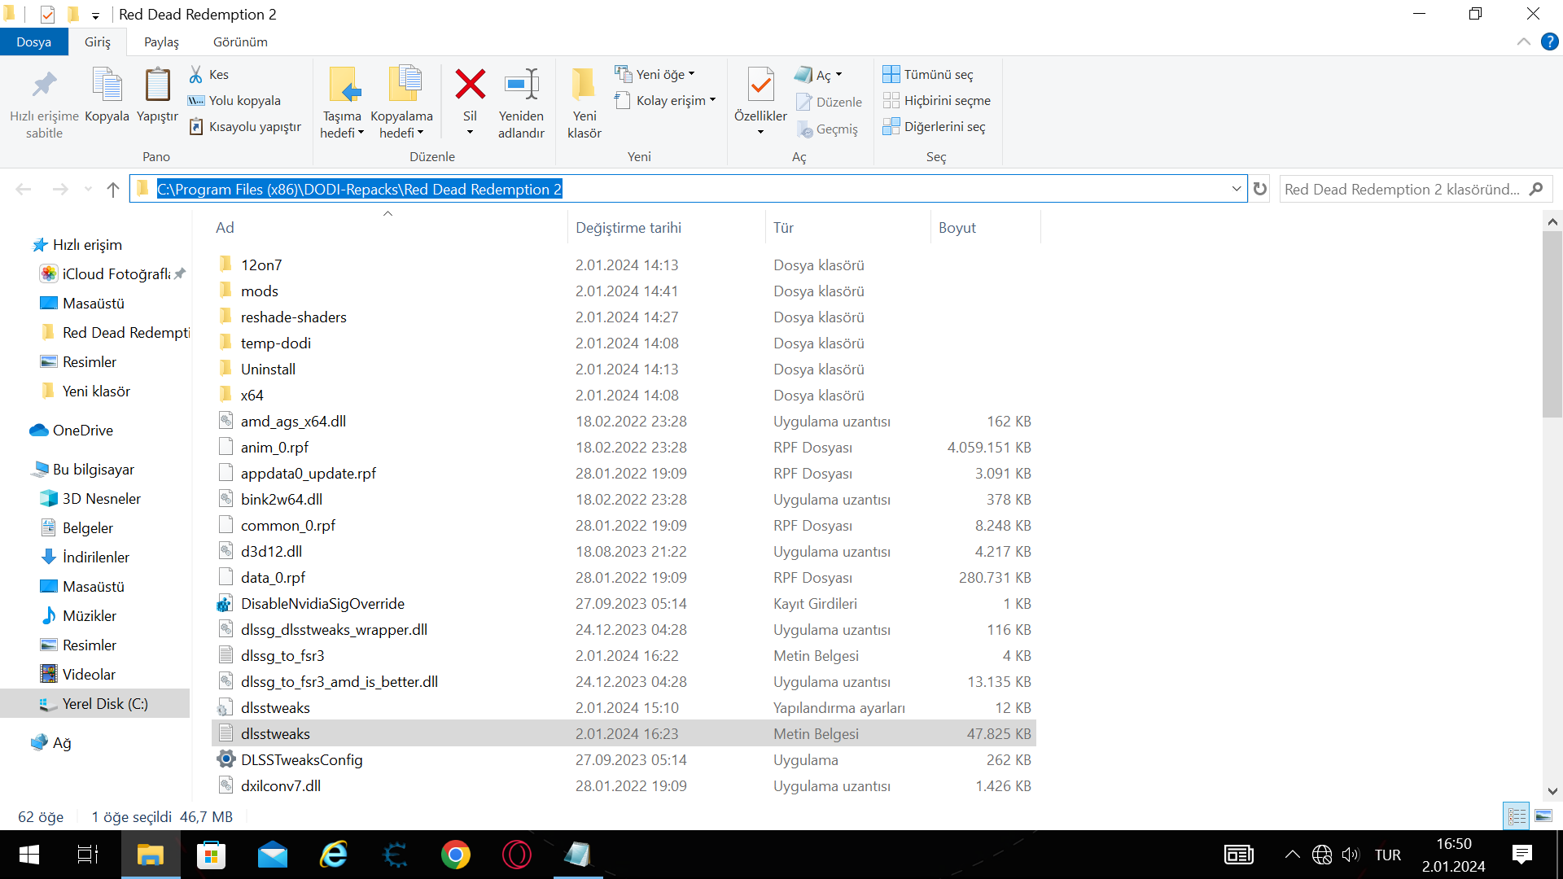Open Google Chrome from the taskbar

point(455,855)
